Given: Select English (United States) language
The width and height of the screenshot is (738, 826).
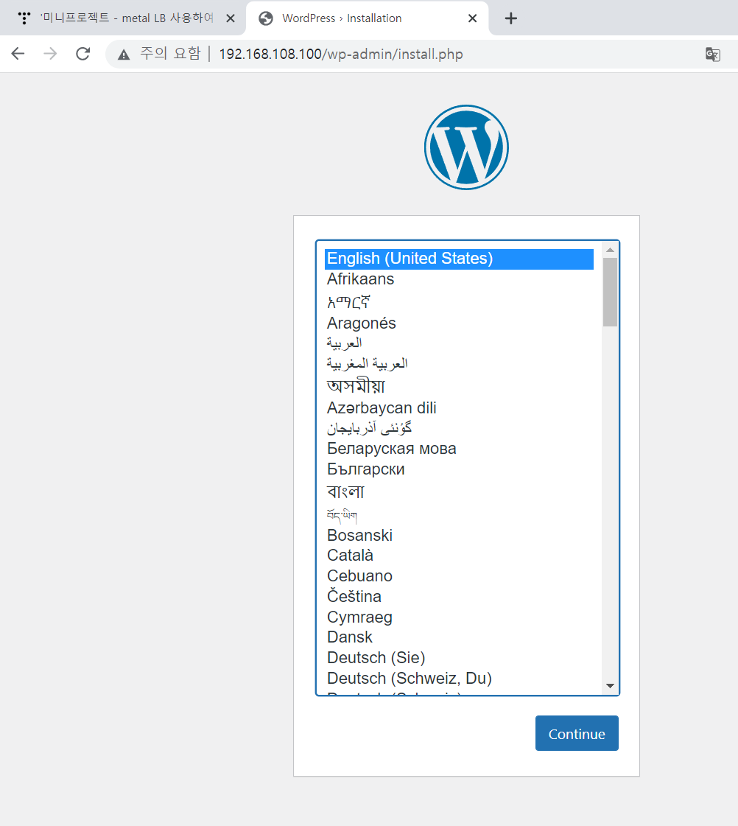Looking at the screenshot, I should 459,259.
